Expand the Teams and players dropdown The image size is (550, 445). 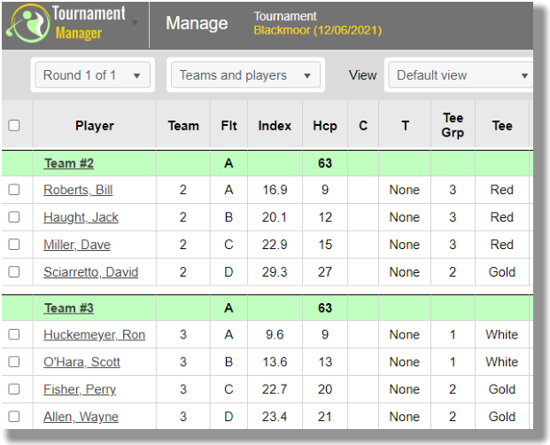(245, 75)
